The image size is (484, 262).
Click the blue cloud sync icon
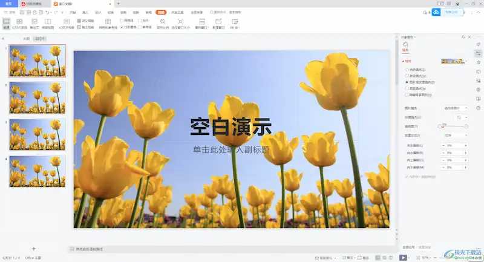[x=436, y=12]
